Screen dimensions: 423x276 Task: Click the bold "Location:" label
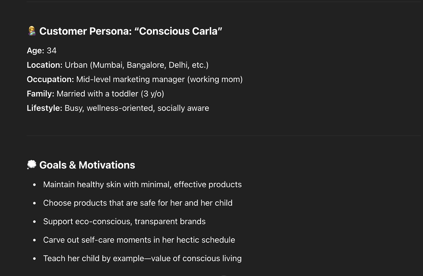(x=44, y=65)
